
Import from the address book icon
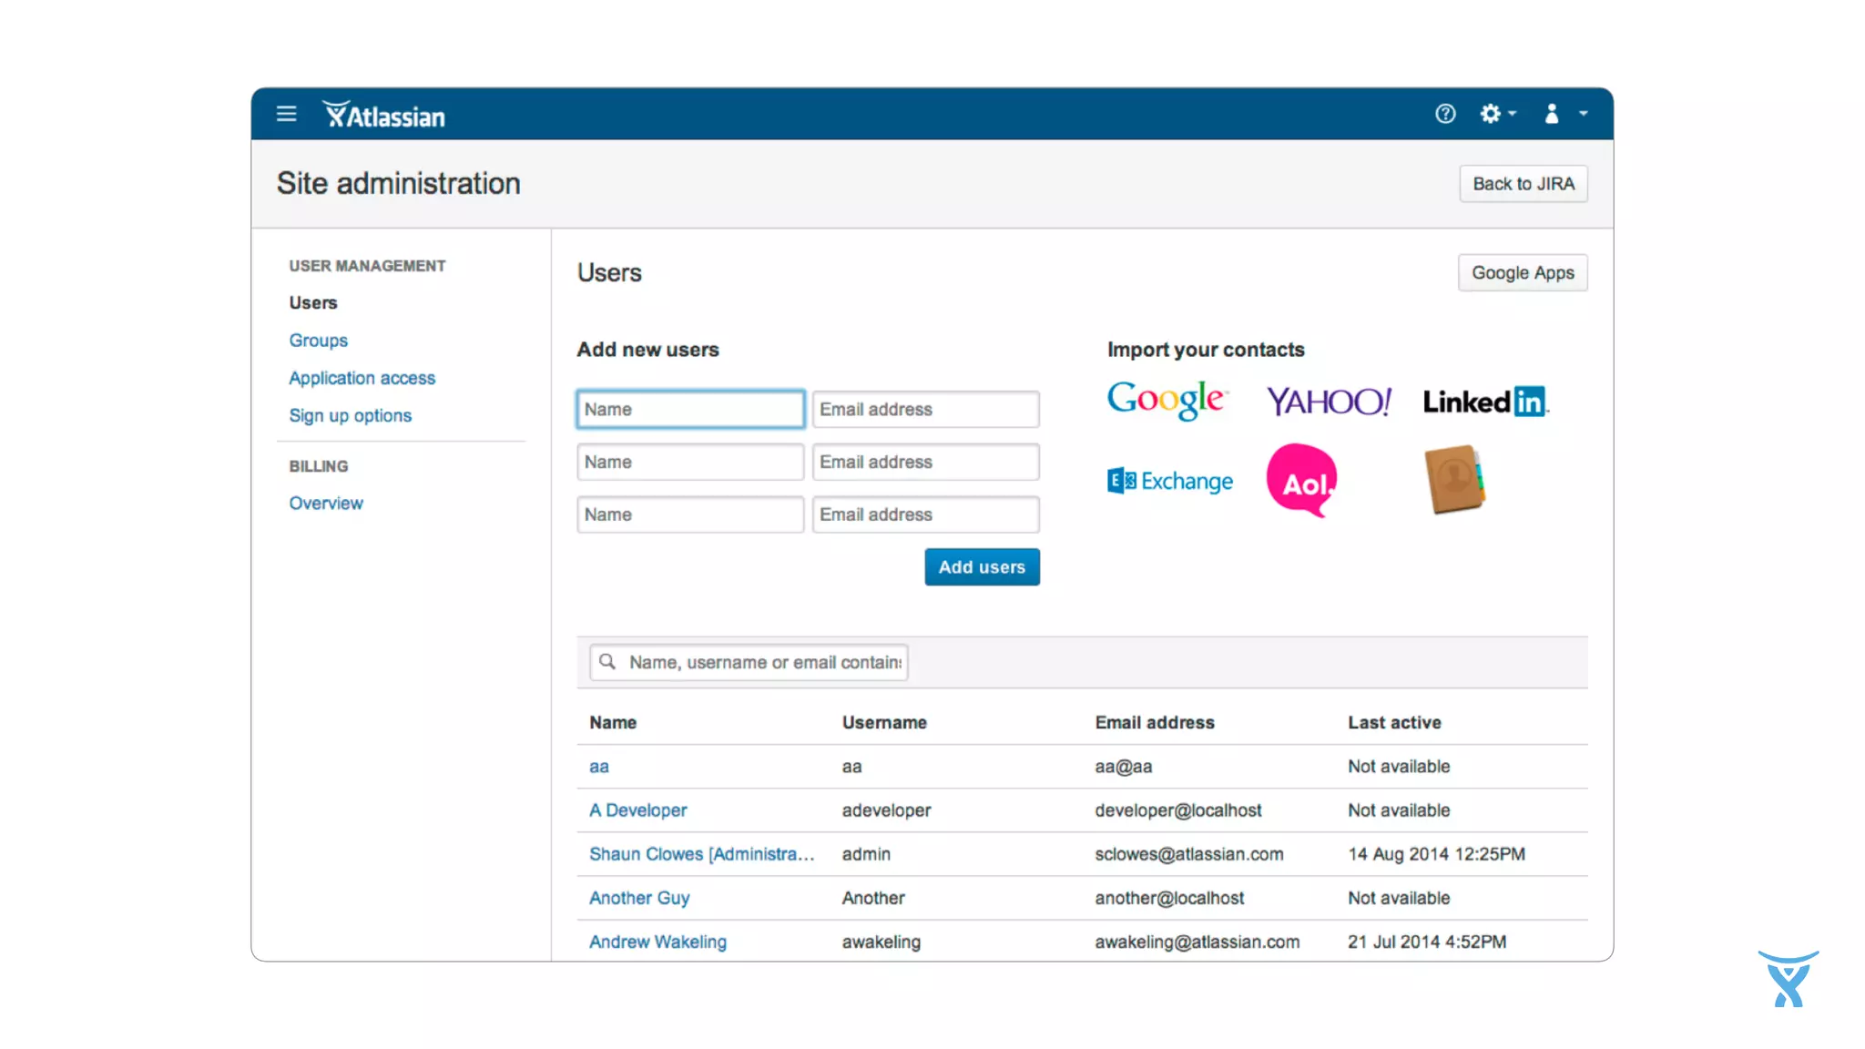[x=1454, y=479]
